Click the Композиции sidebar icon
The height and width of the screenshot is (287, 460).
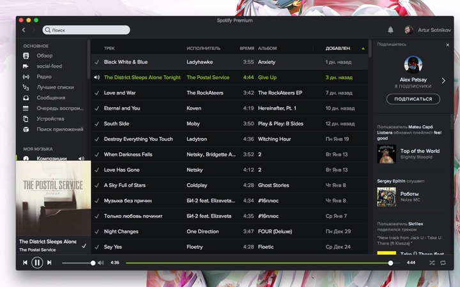pos(26,158)
